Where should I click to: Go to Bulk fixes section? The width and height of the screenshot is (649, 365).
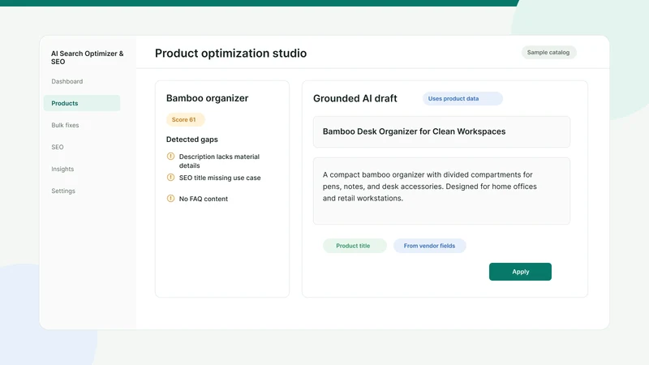[x=65, y=125]
